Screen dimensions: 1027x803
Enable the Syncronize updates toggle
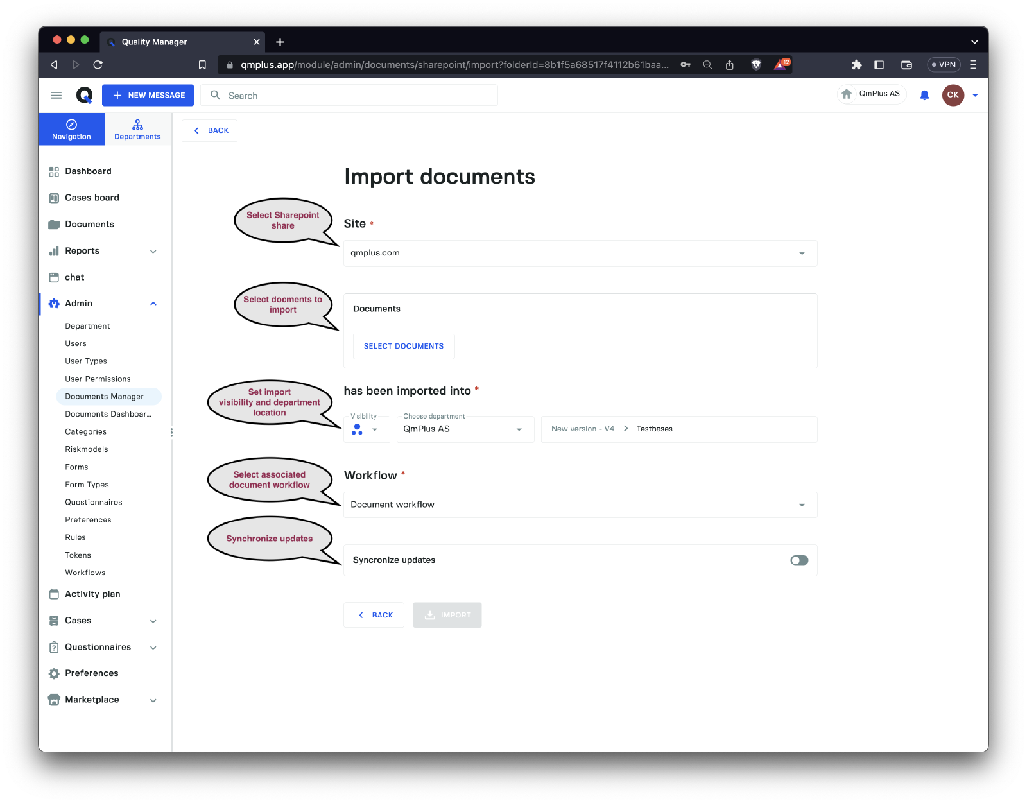[799, 560]
